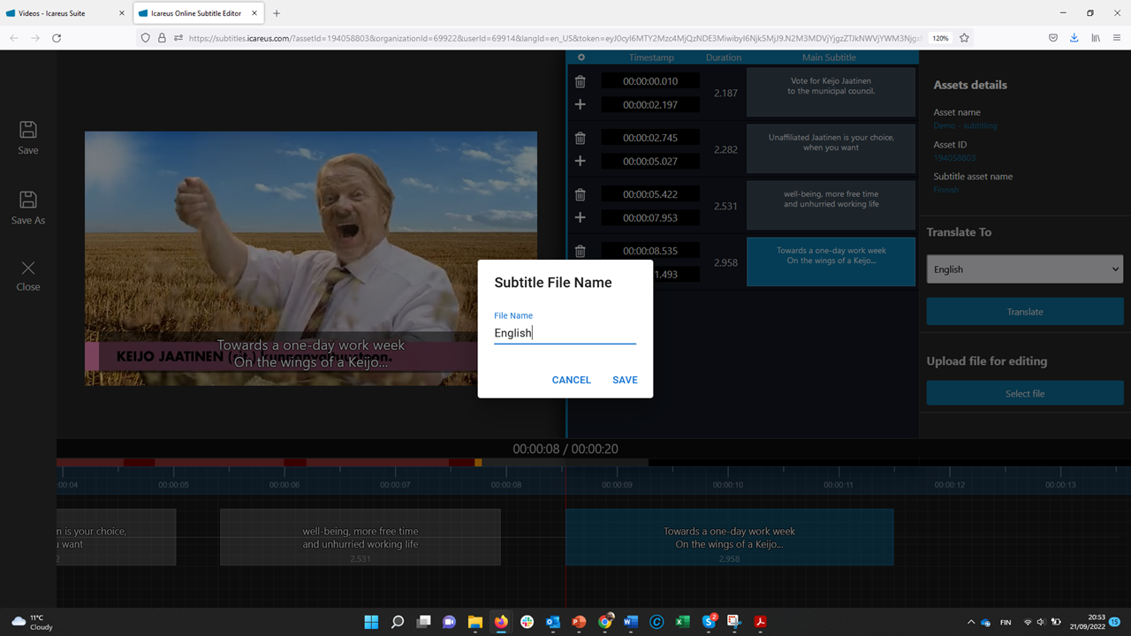Delete the 'well-being, more free time' subtitle row
This screenshot has height=636, width=1131.
pos(581,194)
